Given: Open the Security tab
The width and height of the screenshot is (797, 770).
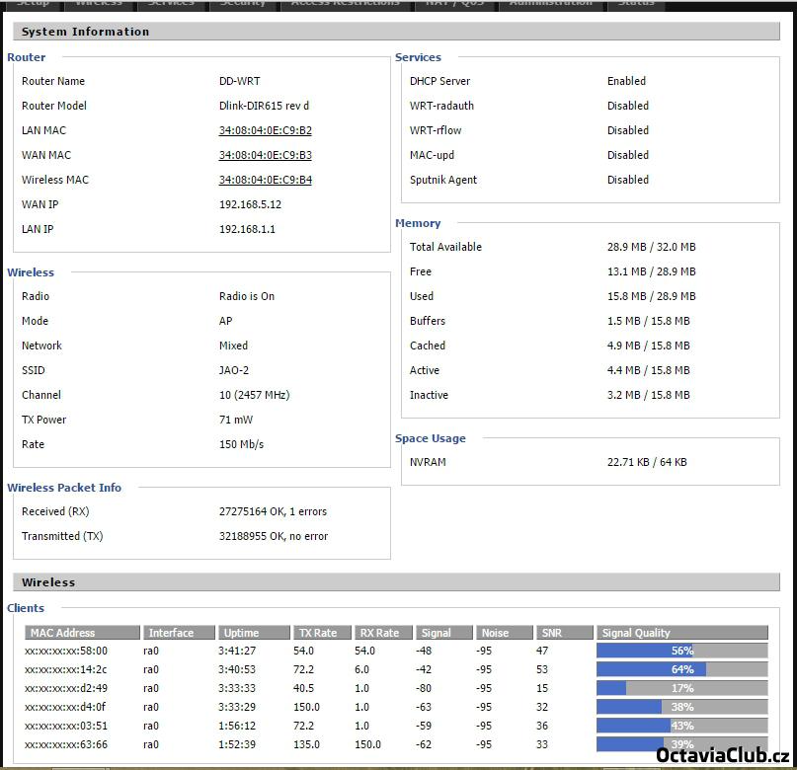Looking at the screenshot, I should [x=243, y=4].
